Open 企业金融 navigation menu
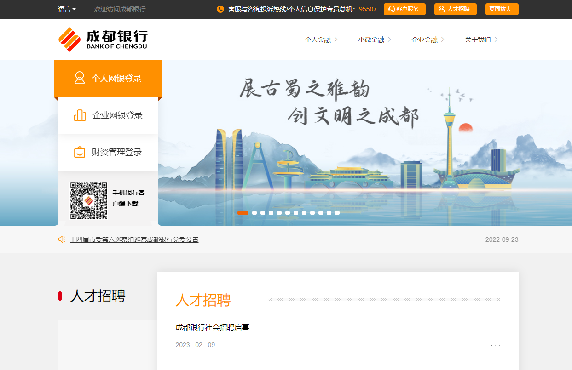This screenshot has width=572, height=370. [424, 40]
